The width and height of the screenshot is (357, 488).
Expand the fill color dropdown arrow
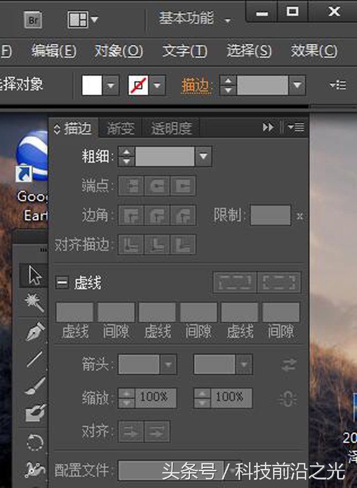[x=111, y=85]
